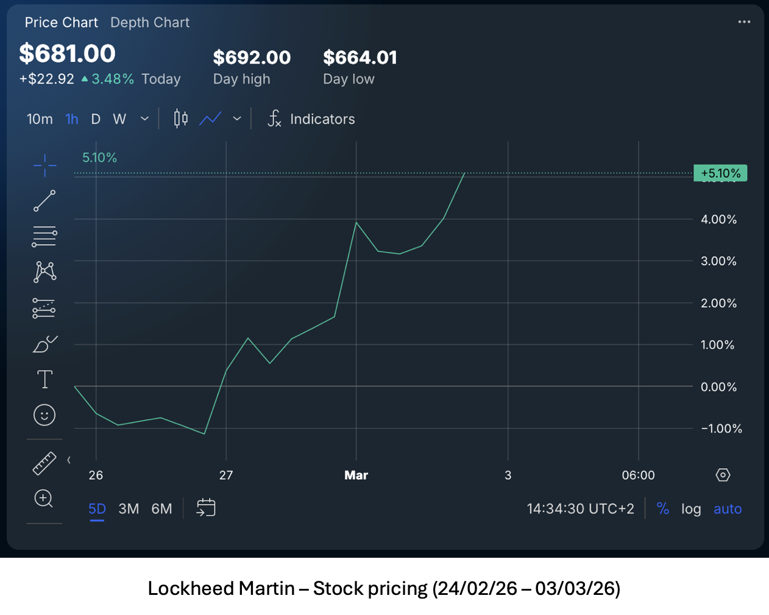Image resolution: width=769 pixels, height=615 pixels.
Task: Select the trend line drawing tool
Action: [x=44, y=201]
